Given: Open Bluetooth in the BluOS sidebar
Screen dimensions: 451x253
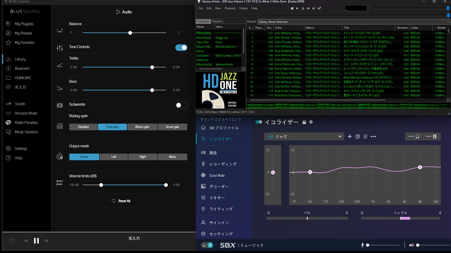Looking at the screenshot, I should tap(22, 69).
